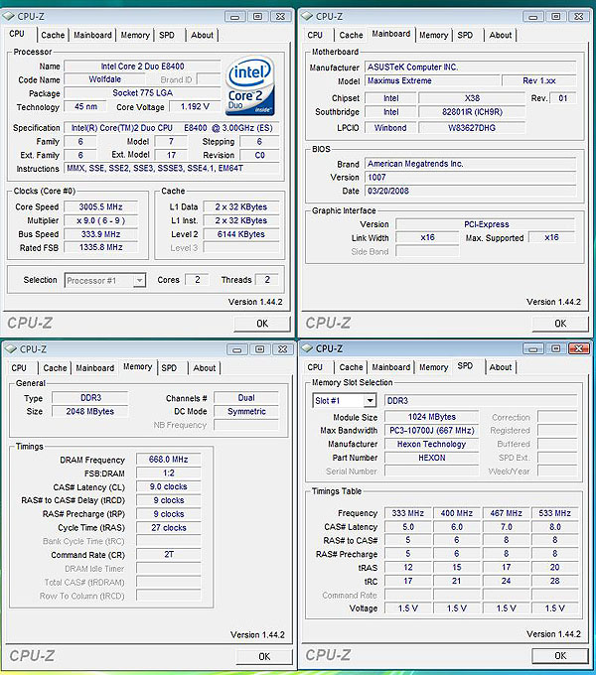This screenshot has width=596, height=675.
Task: Close the top-left CPU tab window
Action: (280, 17)
